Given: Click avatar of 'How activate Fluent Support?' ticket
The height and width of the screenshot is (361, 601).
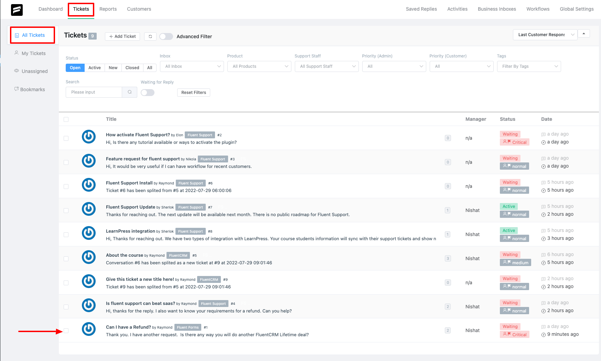Looking at the screenshot, I should pos(89,137).
